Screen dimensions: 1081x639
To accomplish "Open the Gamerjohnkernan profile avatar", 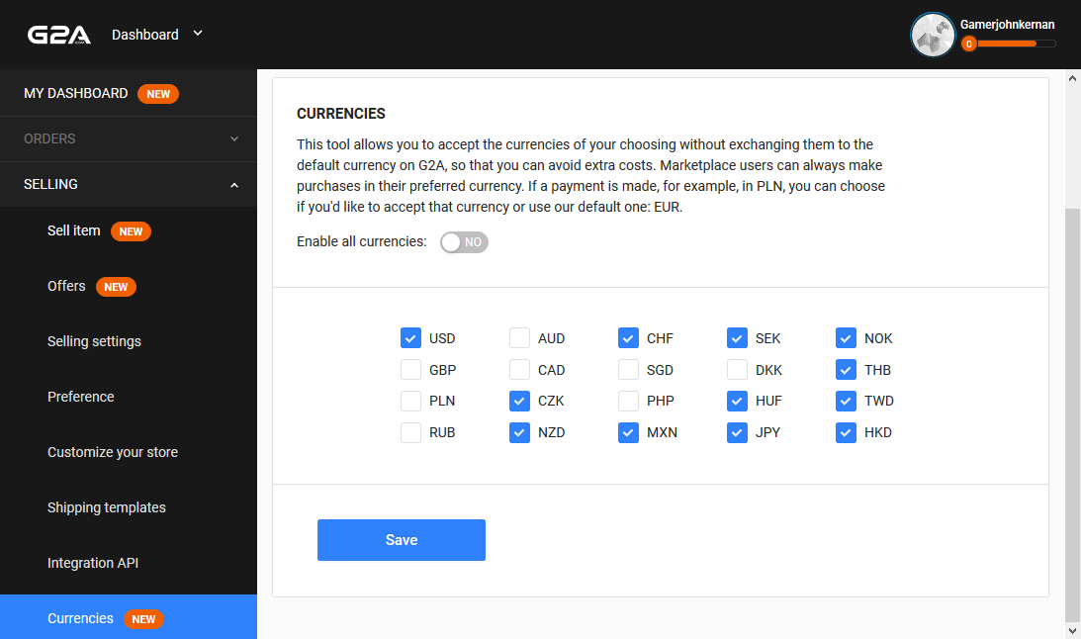I will tap(933, 35).
